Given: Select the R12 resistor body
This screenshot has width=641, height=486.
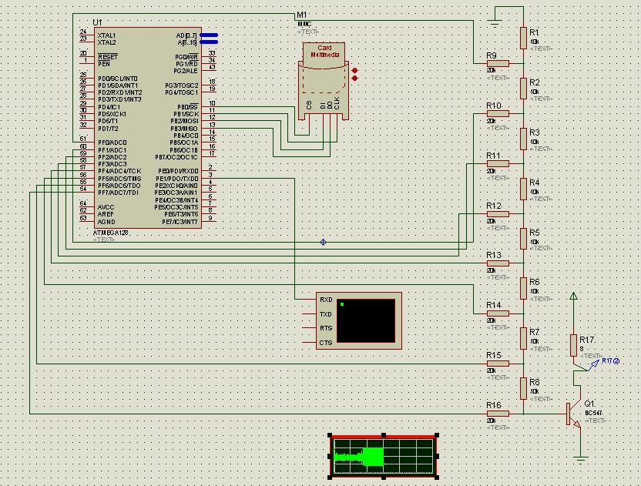Looking at the screenshot, I should [498, 213].
